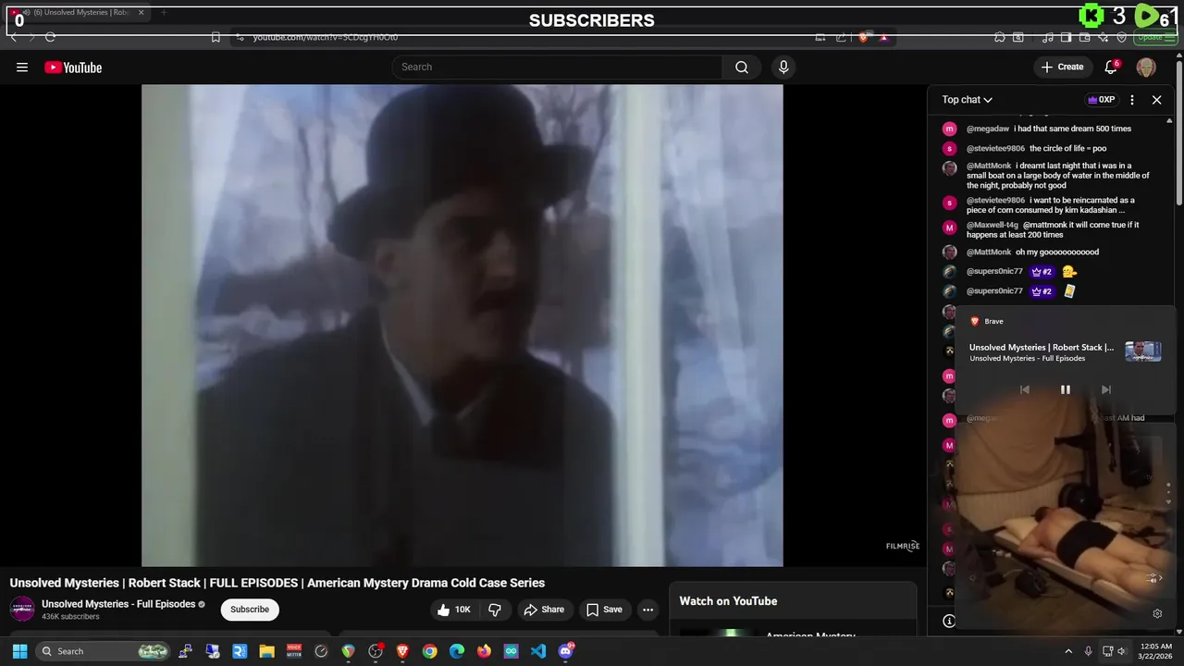Open the live chat info icon

tap(948, 622)
